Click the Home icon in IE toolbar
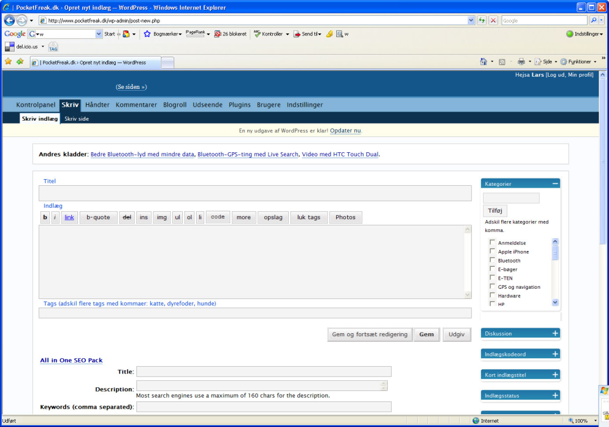The height and width of the screenshot is (427, 609). 484,62
